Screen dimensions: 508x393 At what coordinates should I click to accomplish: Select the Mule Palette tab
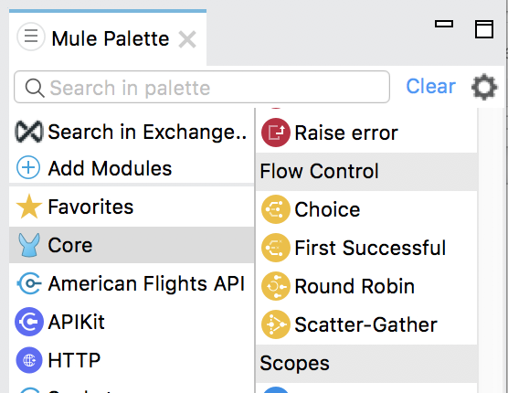[111, 39]
